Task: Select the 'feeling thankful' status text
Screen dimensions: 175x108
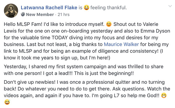Action: 108,8
